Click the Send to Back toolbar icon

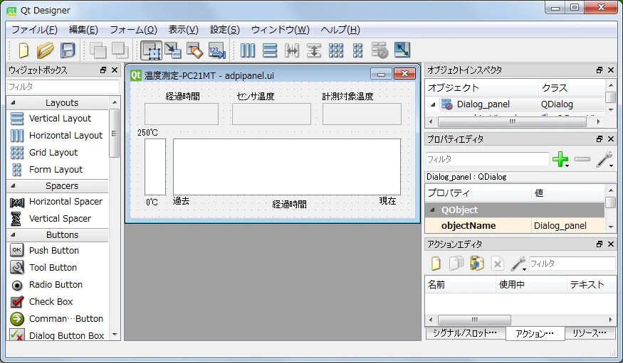pyautogui.click(x=98, y=50)
